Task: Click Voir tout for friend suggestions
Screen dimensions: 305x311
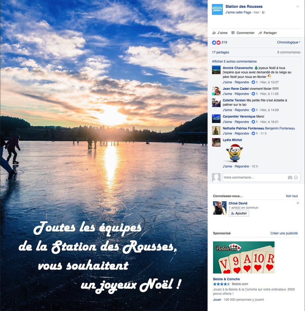Action: tap(292, 196)
